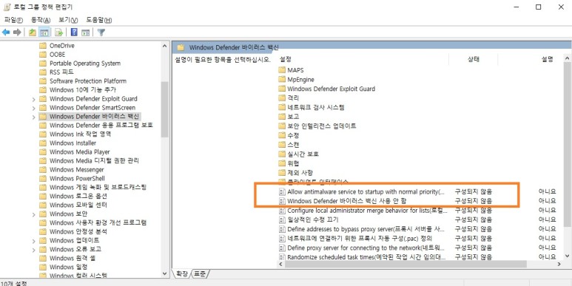Screen dimensions: 572x286
Task: Open the 위협 folder in settings list
Action: [293, 163]
